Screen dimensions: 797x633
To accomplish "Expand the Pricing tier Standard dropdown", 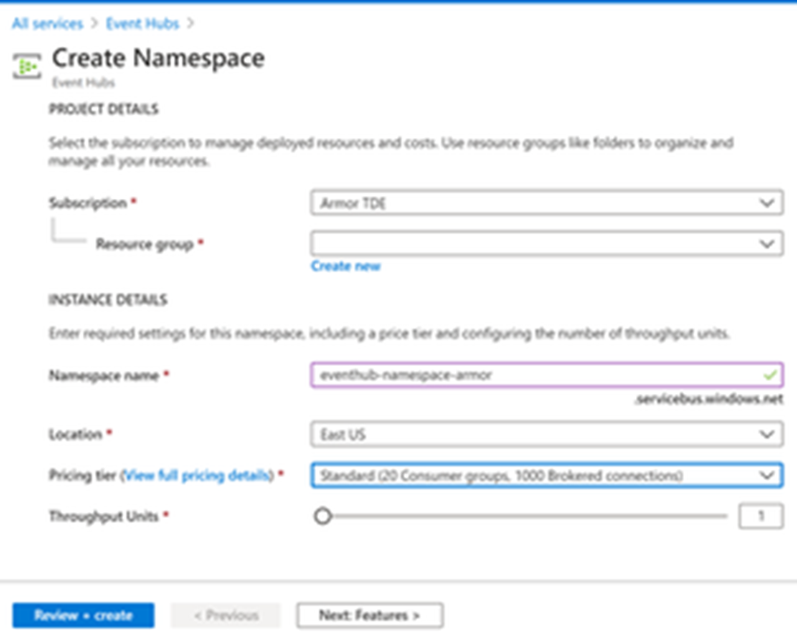I will (x=546, y=474).
